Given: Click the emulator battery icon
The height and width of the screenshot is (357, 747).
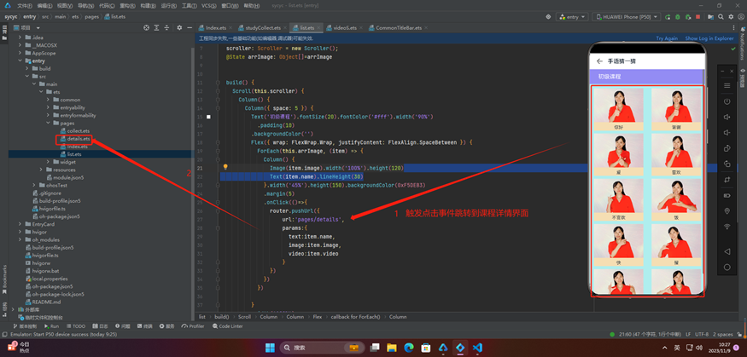Looking at the screenshot, I should tap(727, 195).
